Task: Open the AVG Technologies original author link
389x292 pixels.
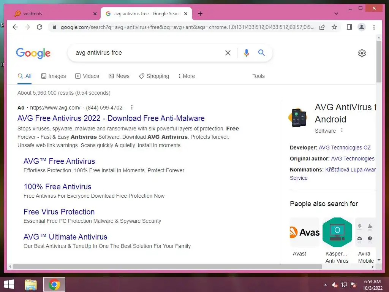Action: (x=353, y=159)
